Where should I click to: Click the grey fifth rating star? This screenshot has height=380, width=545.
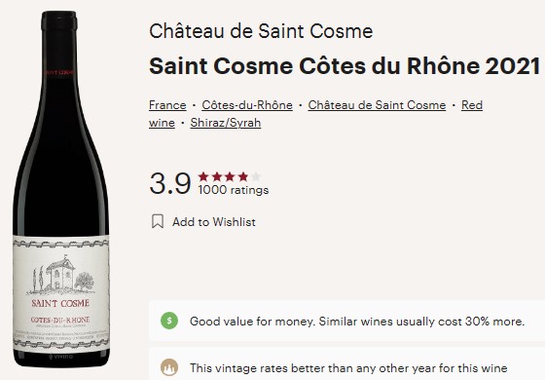point(256,176)
